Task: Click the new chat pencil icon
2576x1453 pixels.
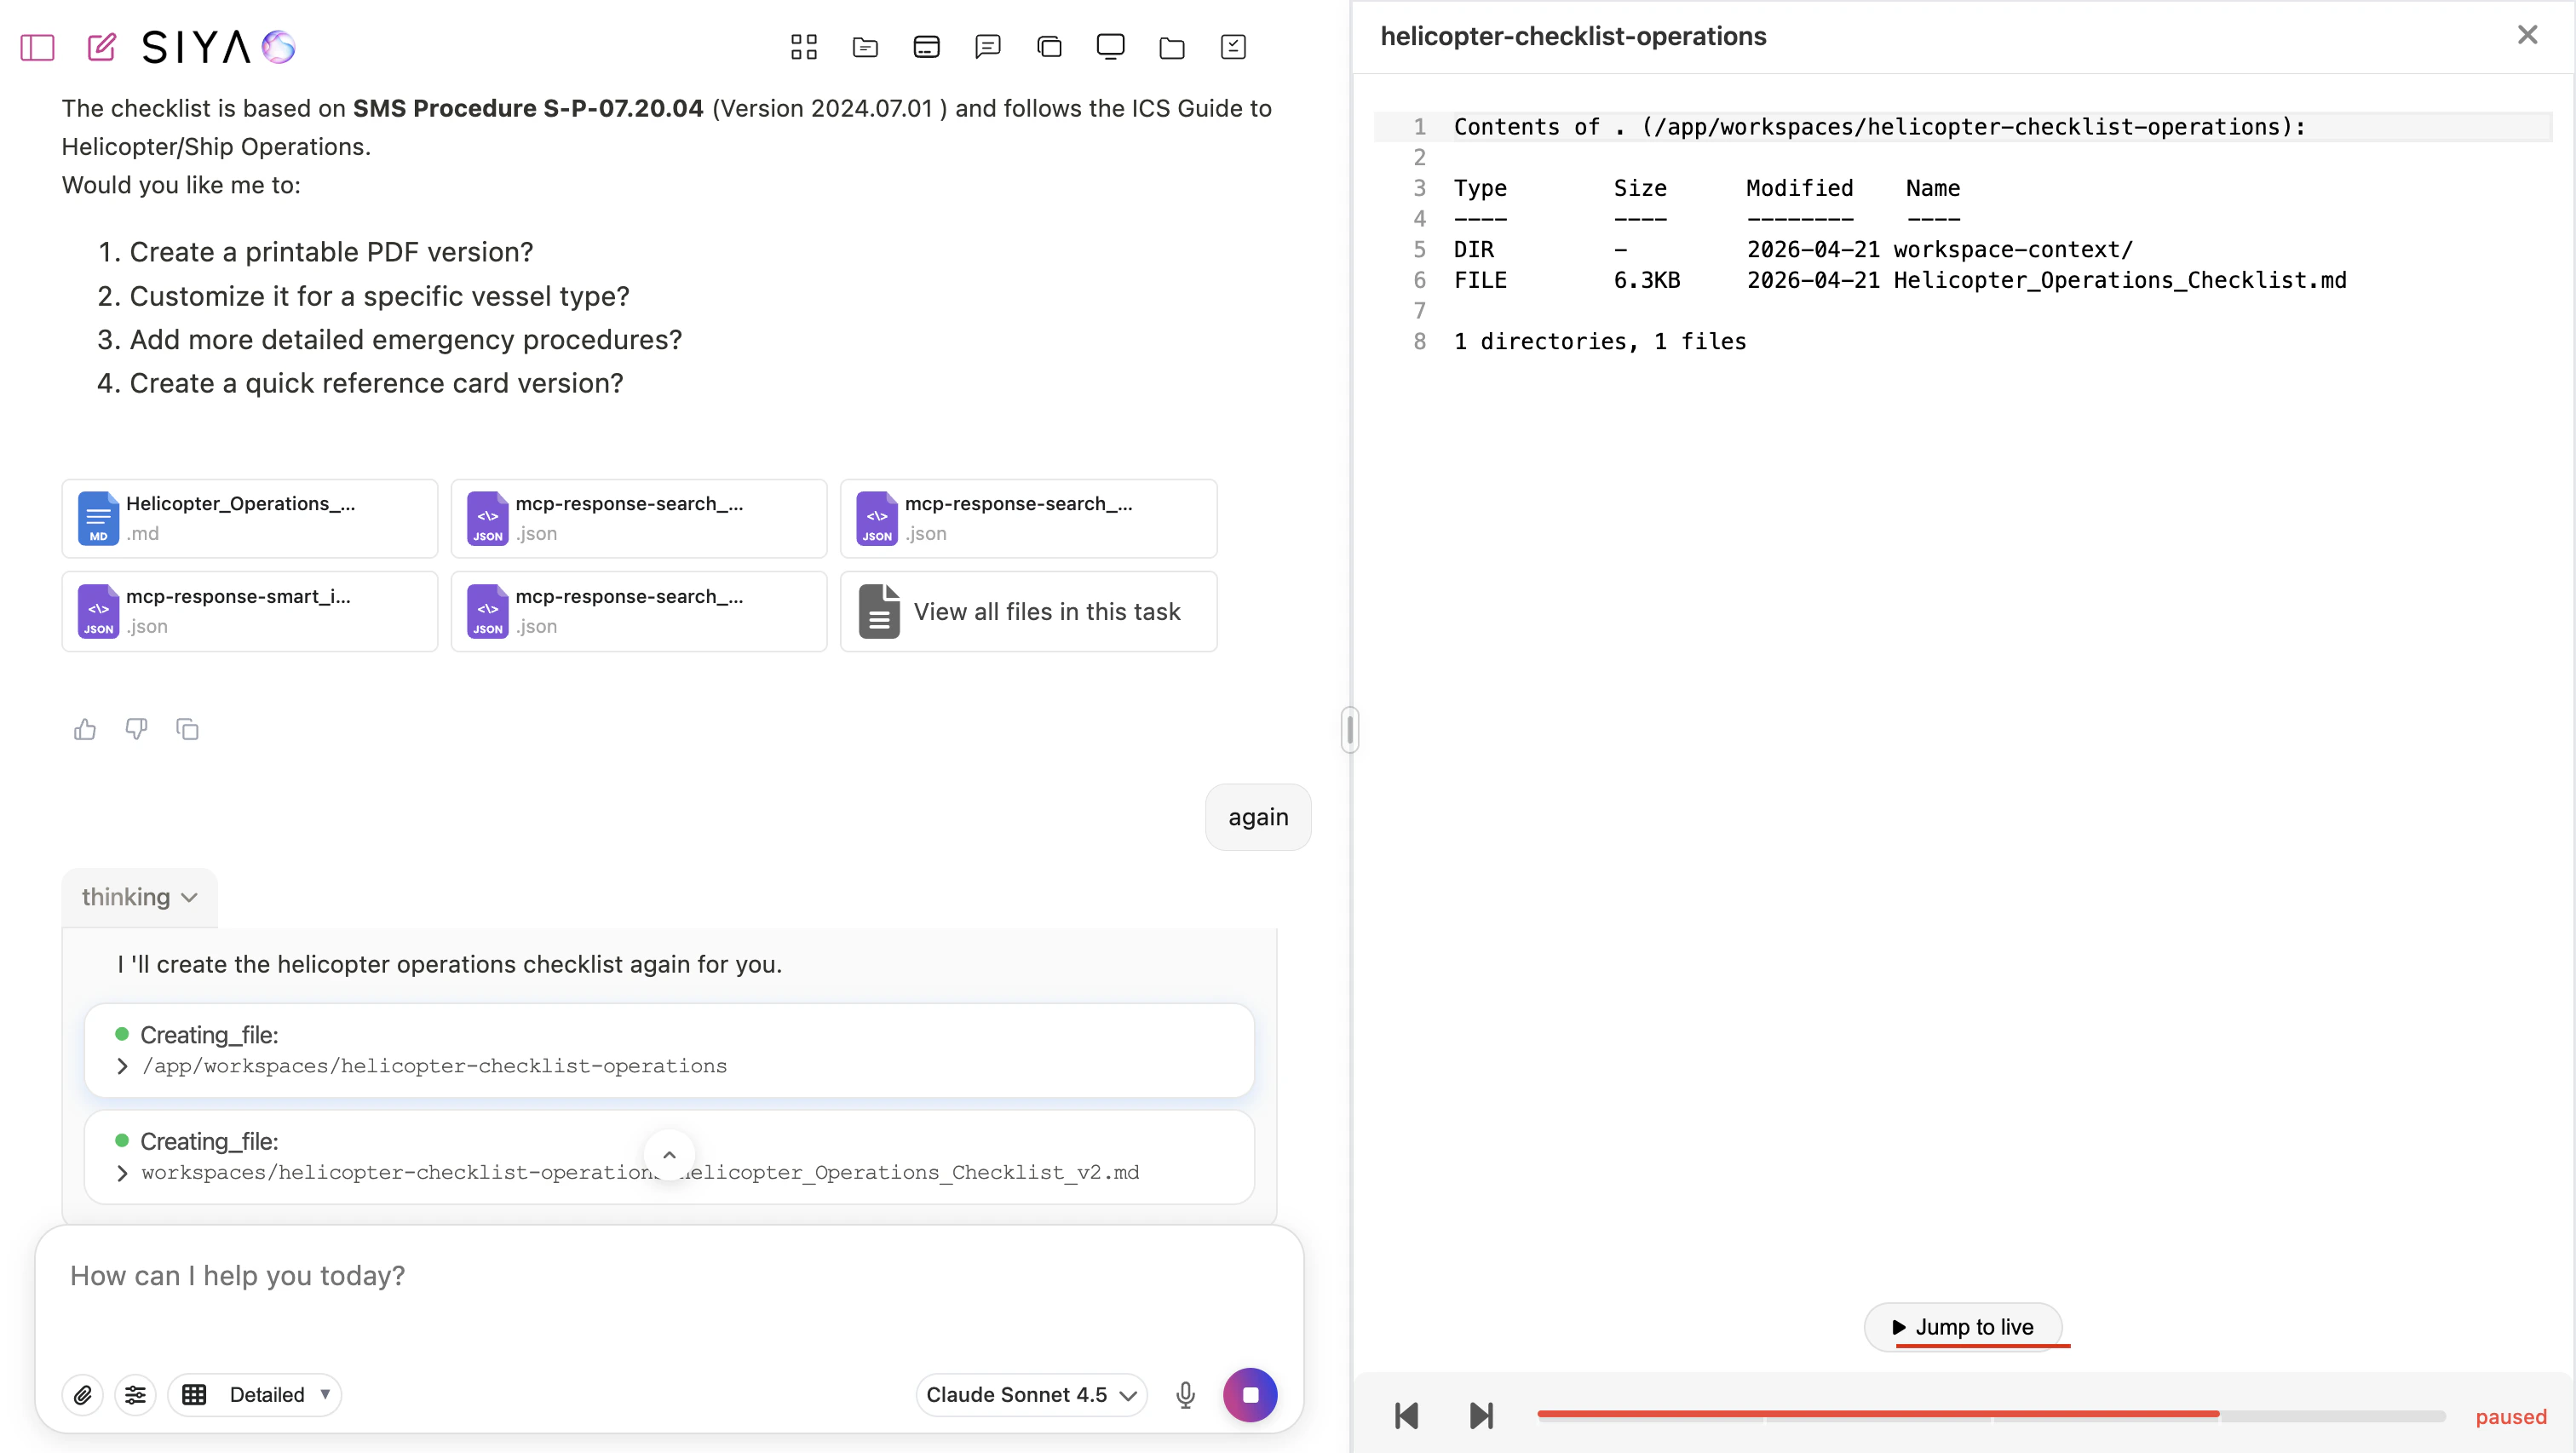Action: tap(101, 47)
